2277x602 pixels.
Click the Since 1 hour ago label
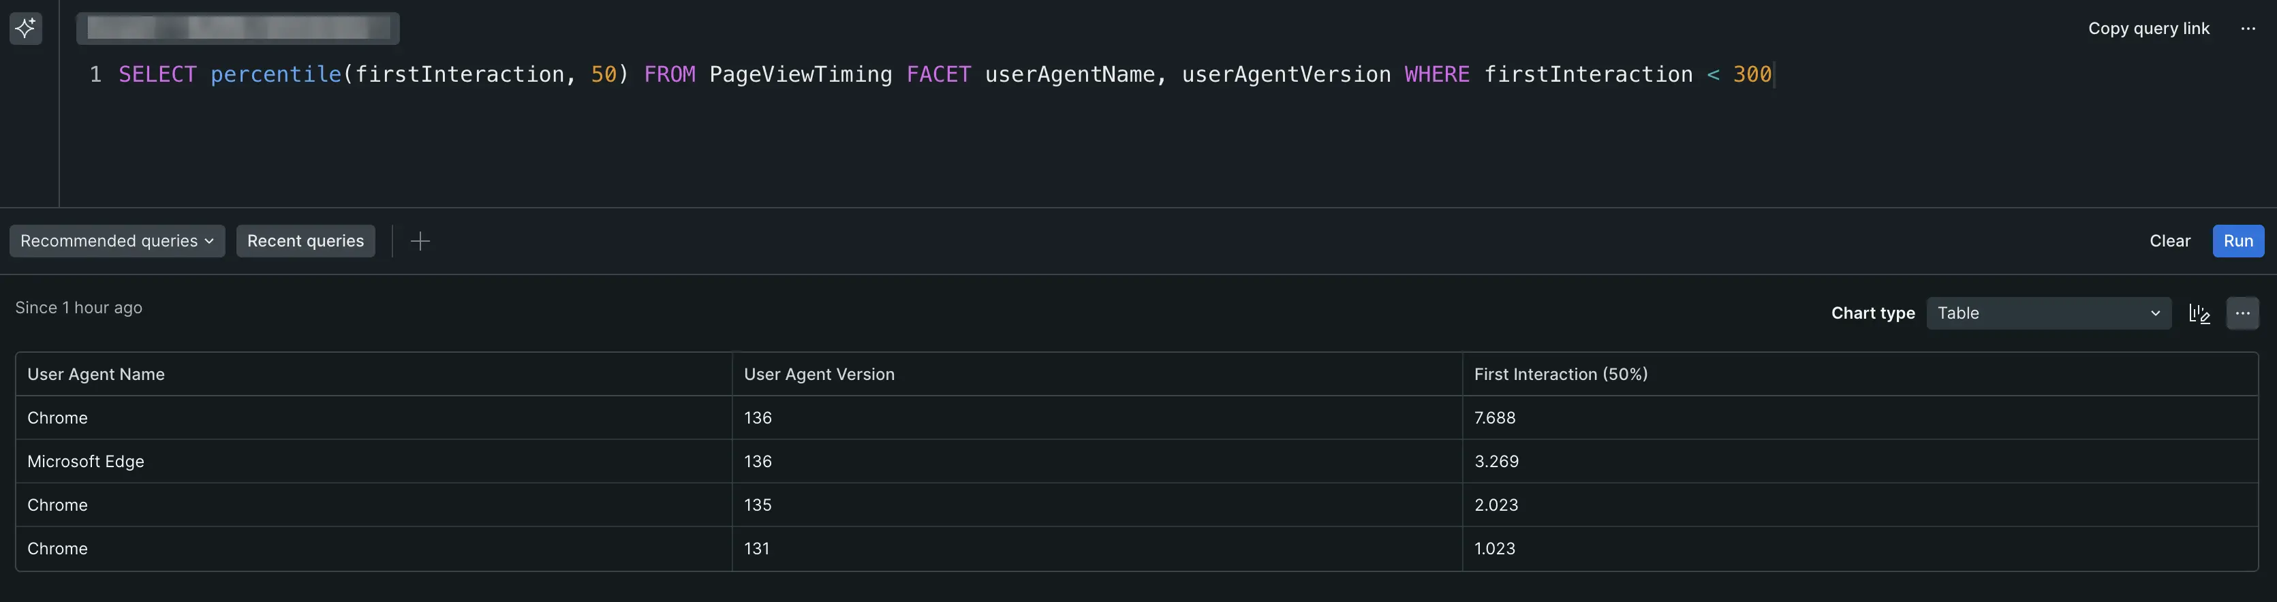point(78,308)
